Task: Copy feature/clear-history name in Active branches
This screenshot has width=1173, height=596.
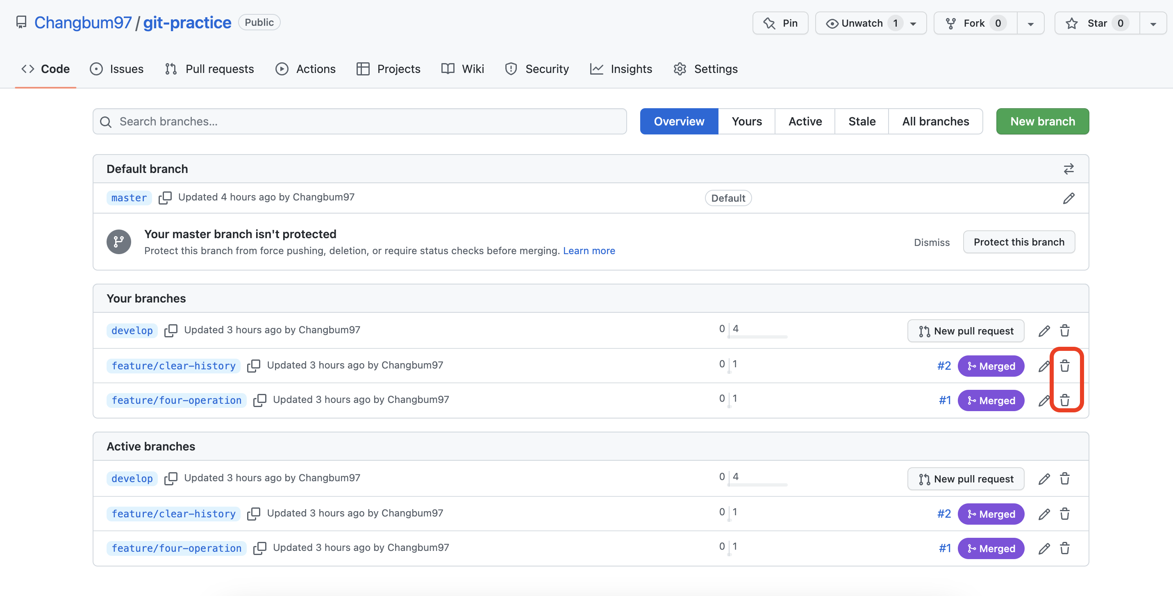Action: point(254,514)
